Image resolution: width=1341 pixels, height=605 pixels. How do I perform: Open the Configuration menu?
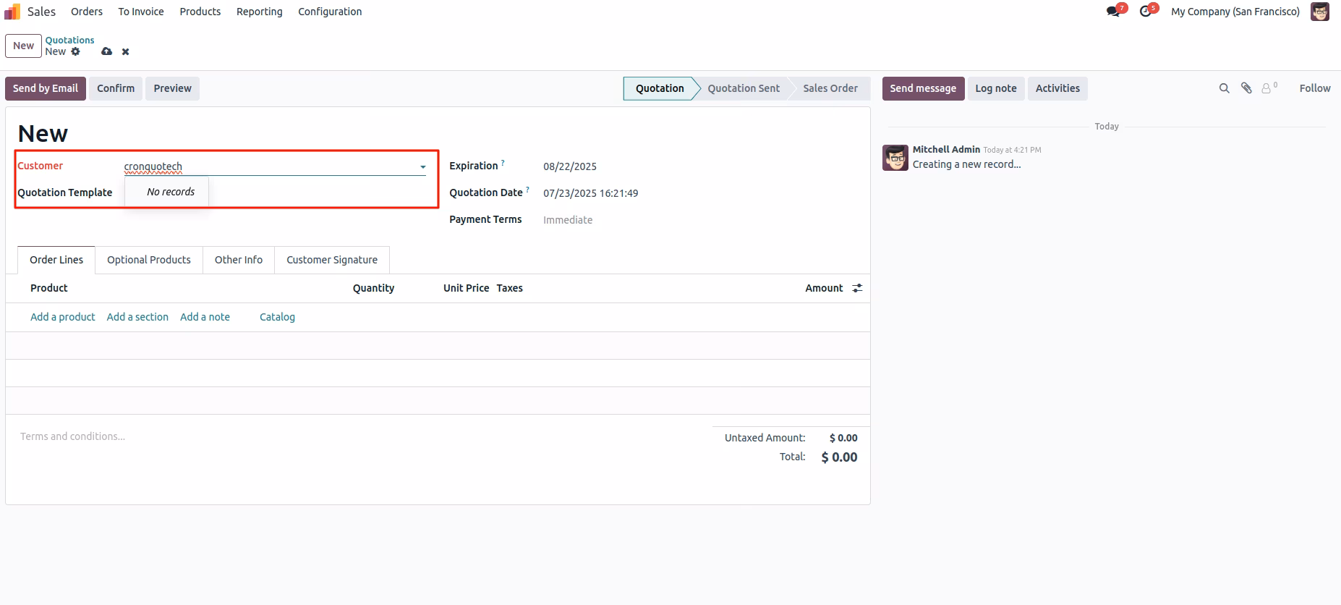(330, 12)
